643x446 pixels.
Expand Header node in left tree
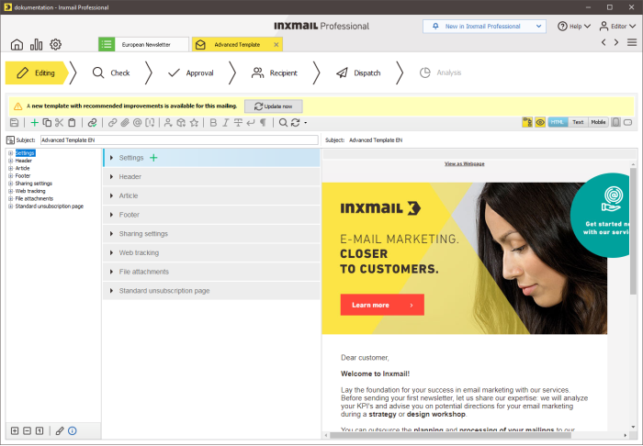11,161
